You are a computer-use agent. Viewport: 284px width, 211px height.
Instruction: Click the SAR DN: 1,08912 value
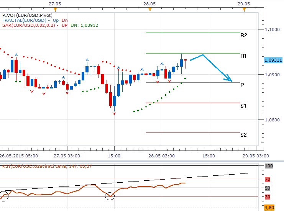(84, 25)
